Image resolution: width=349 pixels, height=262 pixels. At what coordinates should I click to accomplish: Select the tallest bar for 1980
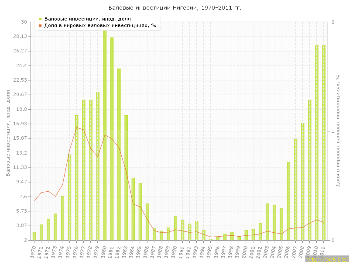tap(105, 135)
